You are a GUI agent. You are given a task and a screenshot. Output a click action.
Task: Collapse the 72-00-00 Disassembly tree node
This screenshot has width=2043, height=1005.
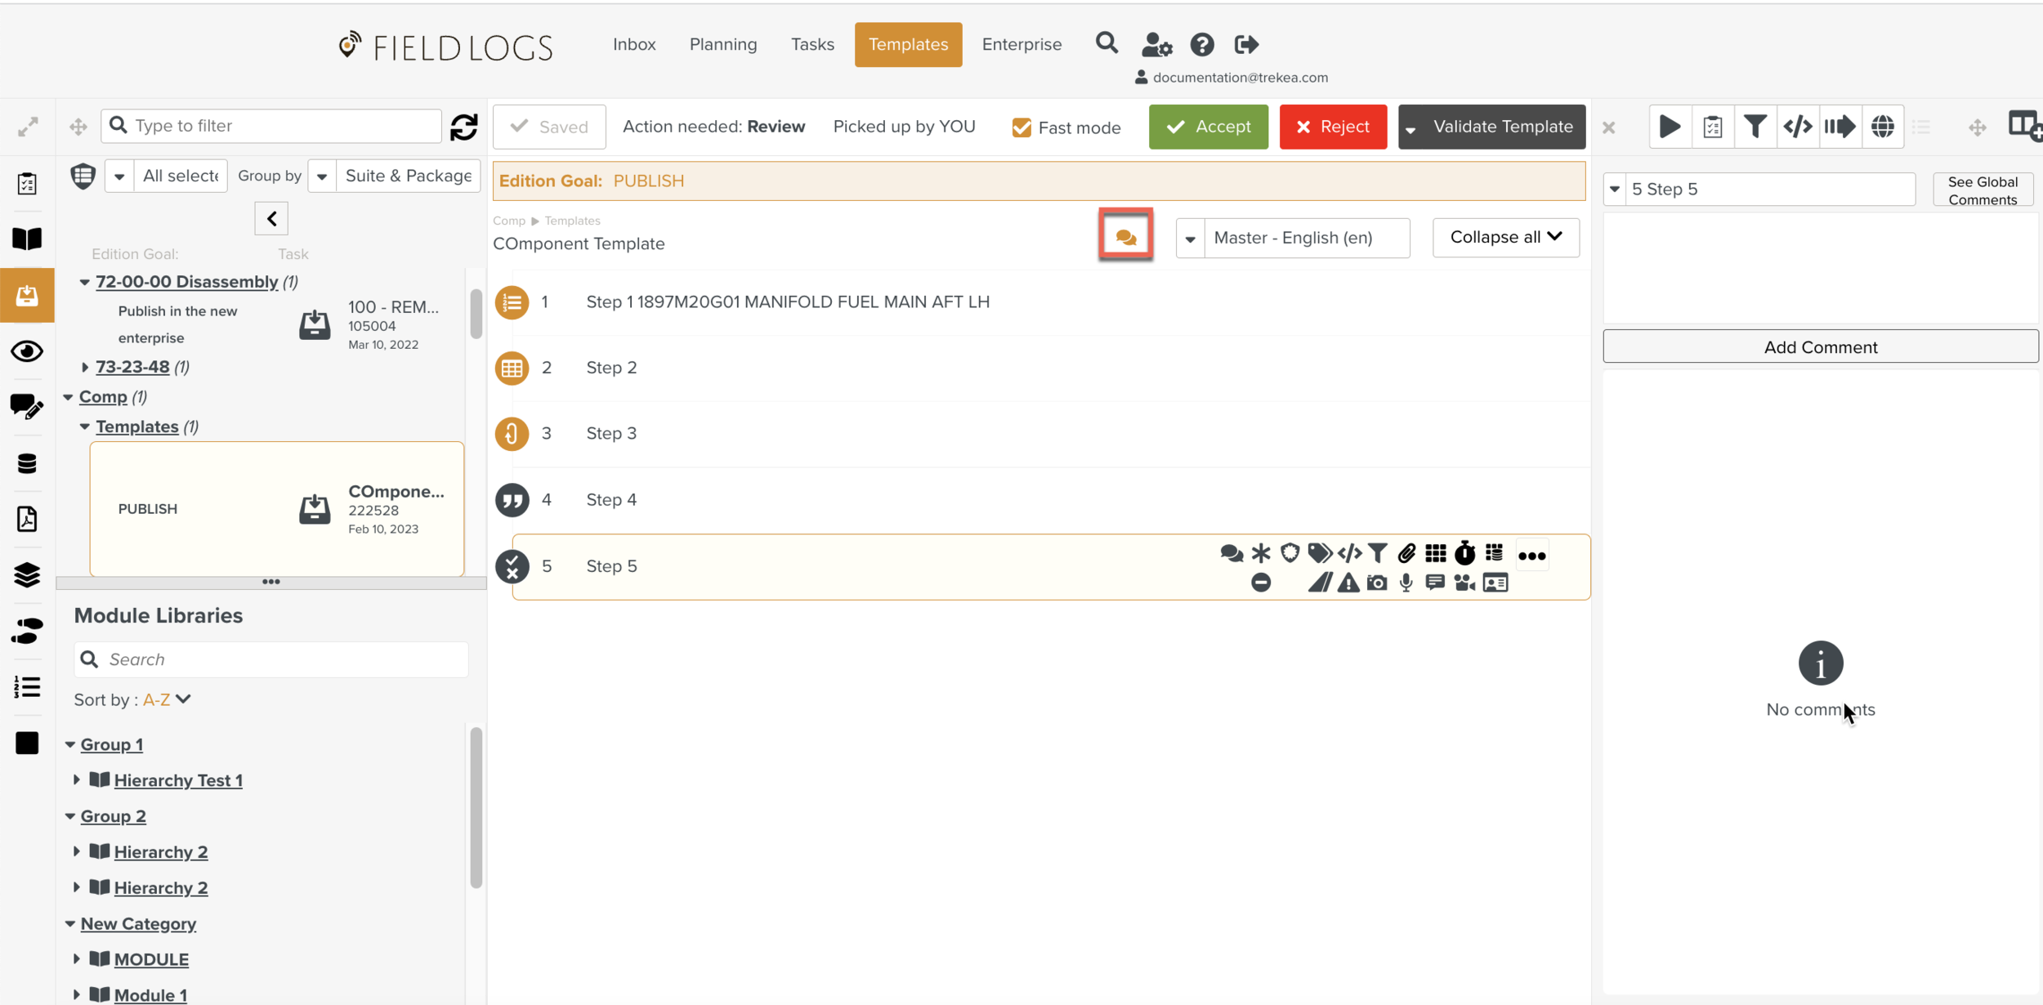pos(84,282)
